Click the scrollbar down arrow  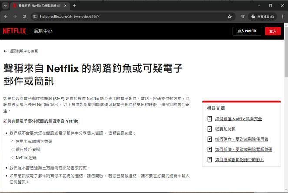coord(286,190)
